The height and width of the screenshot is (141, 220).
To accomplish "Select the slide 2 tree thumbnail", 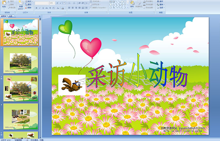I will coord(21,61).
